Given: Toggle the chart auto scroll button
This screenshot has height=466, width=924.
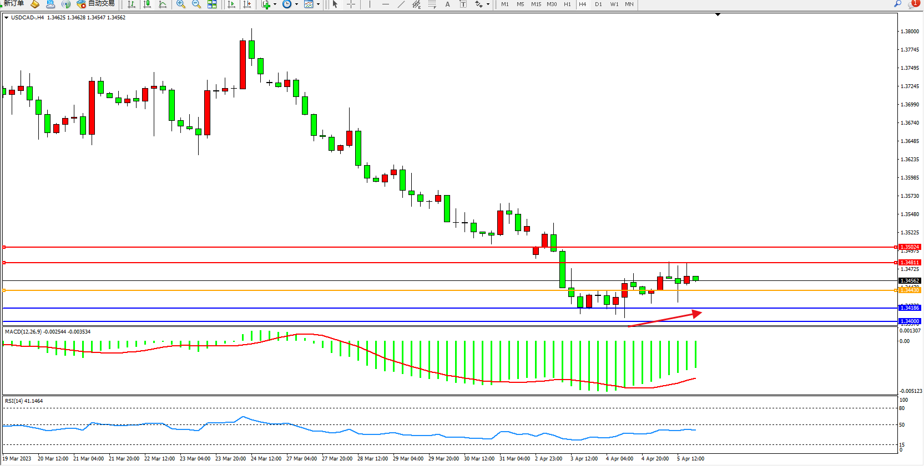Looking at the screenshot, I should (x=231, y=4).
